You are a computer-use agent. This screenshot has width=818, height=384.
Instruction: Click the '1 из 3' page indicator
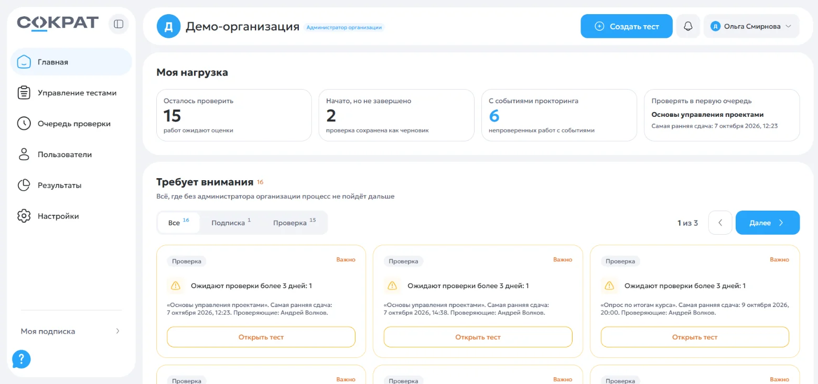point(687,223)
